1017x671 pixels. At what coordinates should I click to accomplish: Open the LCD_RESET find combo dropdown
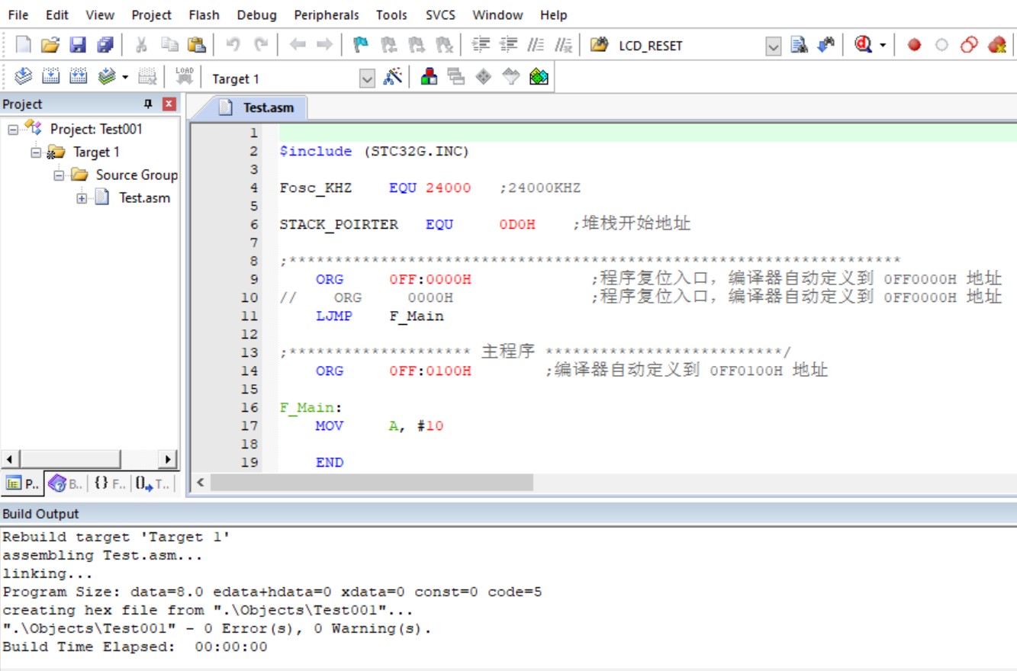pyautogui.click(x=773, y=47)
